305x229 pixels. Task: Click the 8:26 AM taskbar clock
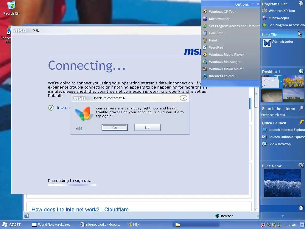click(290, 225)
